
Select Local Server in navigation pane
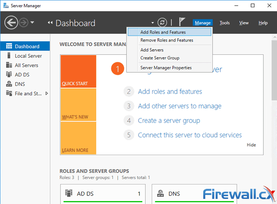point(25,56)
